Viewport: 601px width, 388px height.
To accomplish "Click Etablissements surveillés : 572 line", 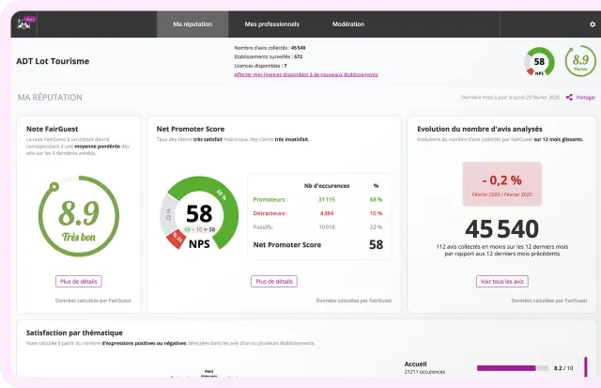I will [269, 56].
